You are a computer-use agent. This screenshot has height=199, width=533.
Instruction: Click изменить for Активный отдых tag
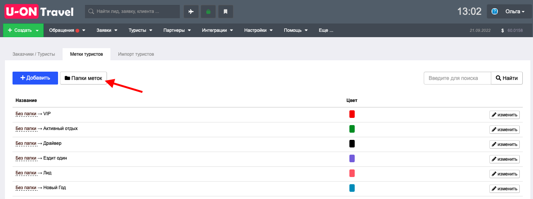click(x=504, y=130)
